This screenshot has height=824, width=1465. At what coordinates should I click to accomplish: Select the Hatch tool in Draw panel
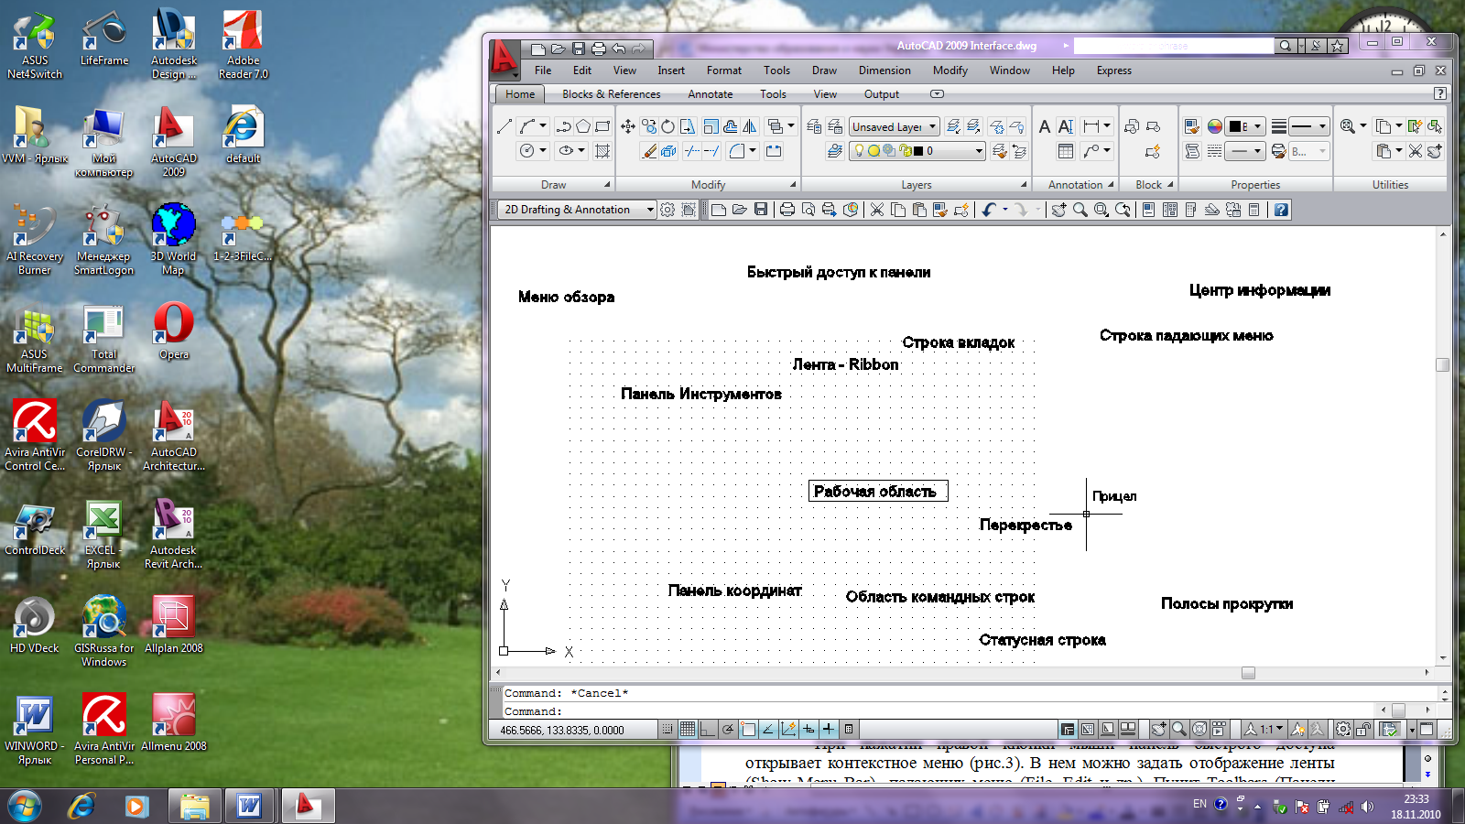(x=602, y=151)
